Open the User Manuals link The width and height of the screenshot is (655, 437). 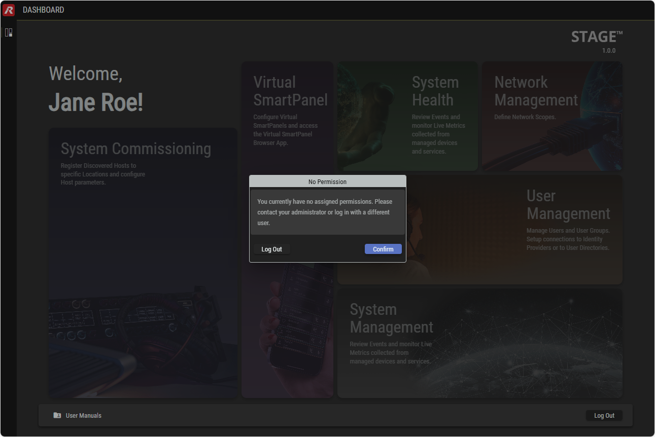pyautogui.click(x=84, y=415)
